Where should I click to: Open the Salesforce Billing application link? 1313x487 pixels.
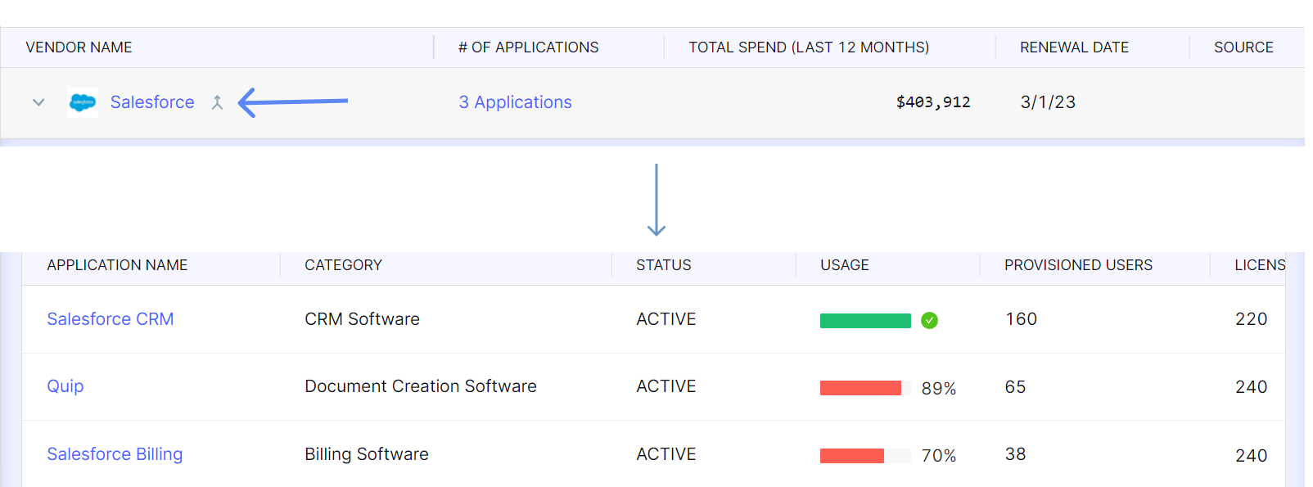pos(115,454)
